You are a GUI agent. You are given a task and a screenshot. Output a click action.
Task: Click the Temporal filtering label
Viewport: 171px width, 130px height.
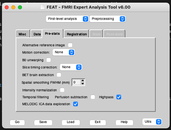tap(36, 97)
